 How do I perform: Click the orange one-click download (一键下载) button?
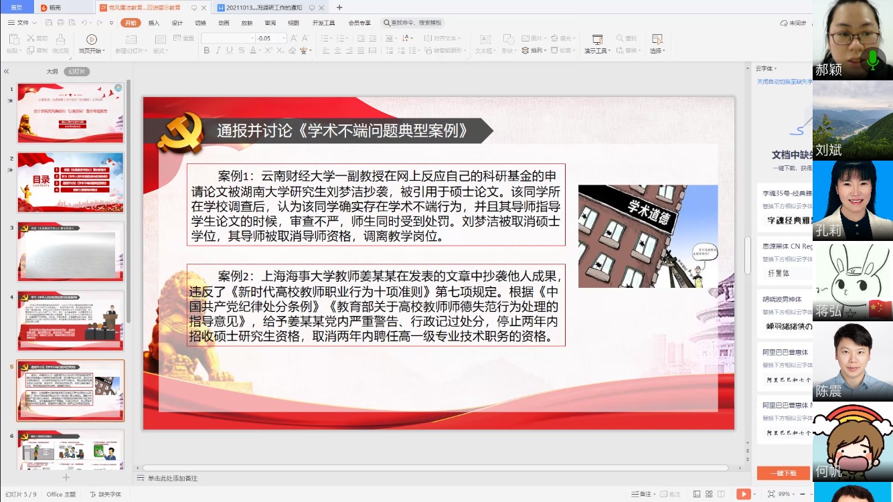[783, 473]
